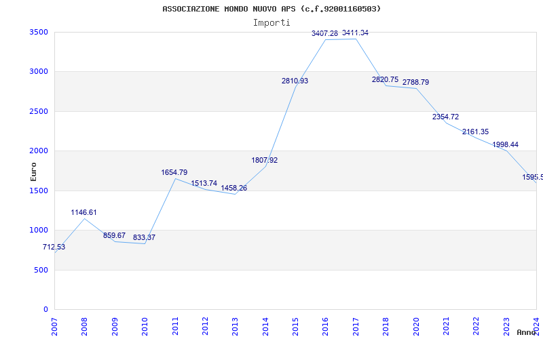The width and height of the screenshot is (543, 339).
Task: Click the 2017 year axis label
Action: (x=356, y=327)
